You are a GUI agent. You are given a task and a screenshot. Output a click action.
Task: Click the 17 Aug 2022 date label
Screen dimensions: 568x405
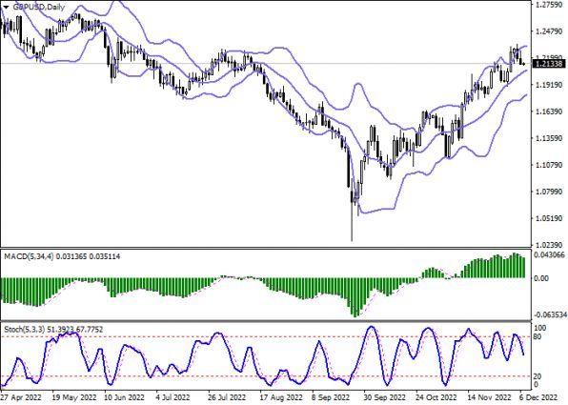[281, 397]
